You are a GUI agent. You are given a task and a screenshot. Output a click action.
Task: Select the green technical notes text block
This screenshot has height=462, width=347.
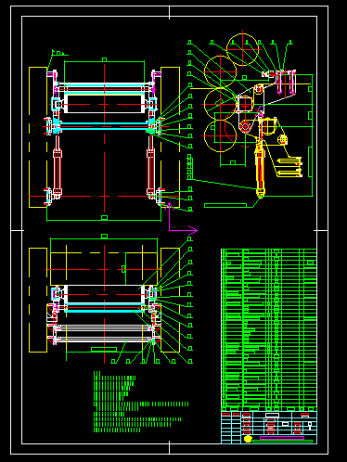coord(141,402)
